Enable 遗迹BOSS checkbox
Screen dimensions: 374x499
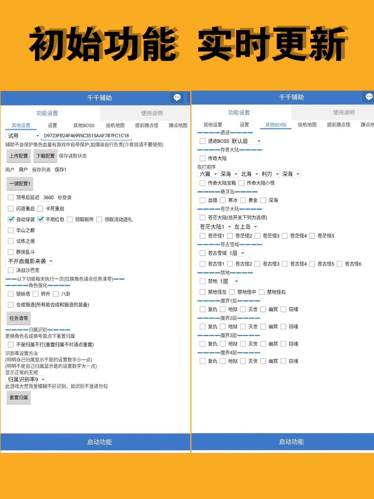pyautogui.click(x=203, y=141)
